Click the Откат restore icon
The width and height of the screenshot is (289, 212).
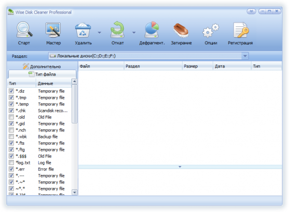coord(118,30)
